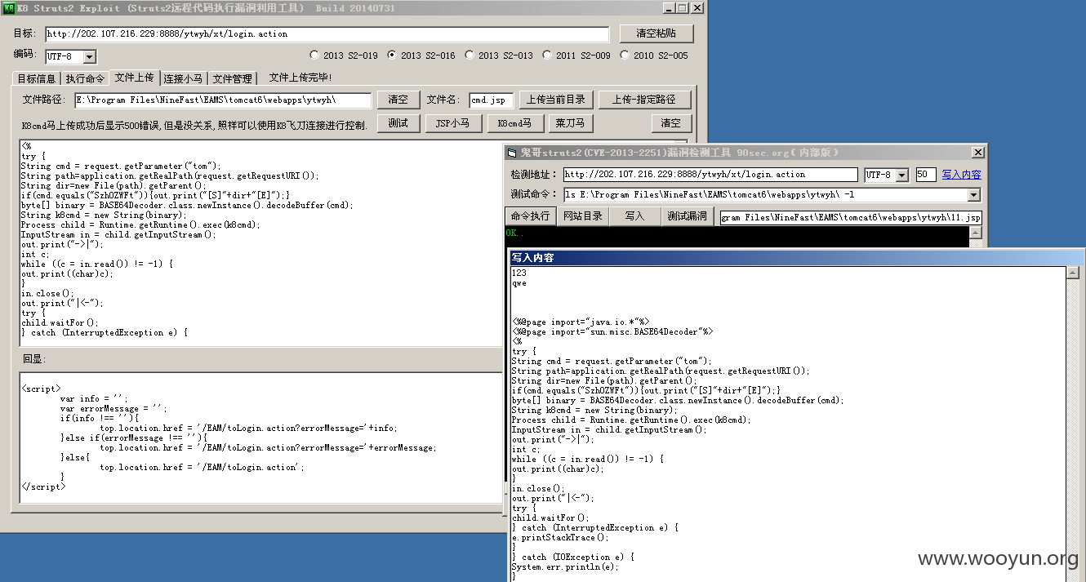The width and height of the screenshot is (1086, 582).
Task: Click line 'String cmd = request.getParameter' in 写入内容
Action: pos(612,361)
